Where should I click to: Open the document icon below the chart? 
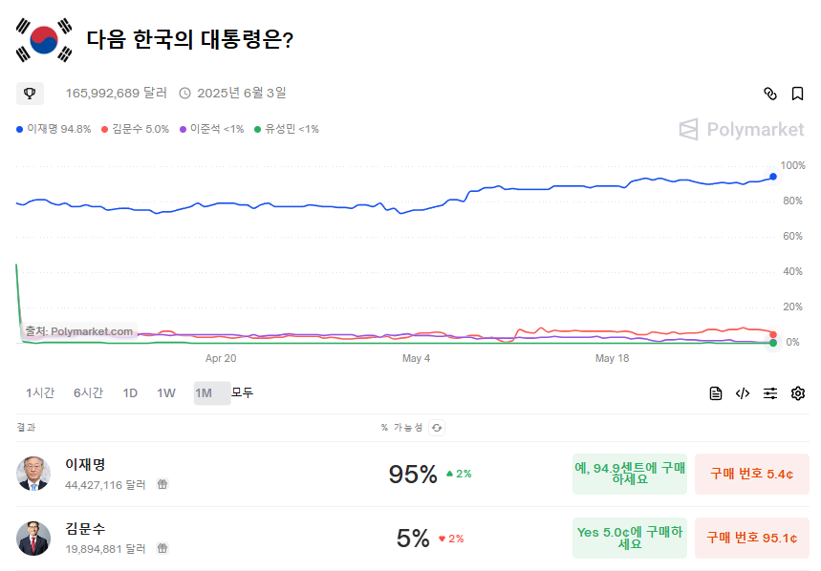(x=716, y=393)
